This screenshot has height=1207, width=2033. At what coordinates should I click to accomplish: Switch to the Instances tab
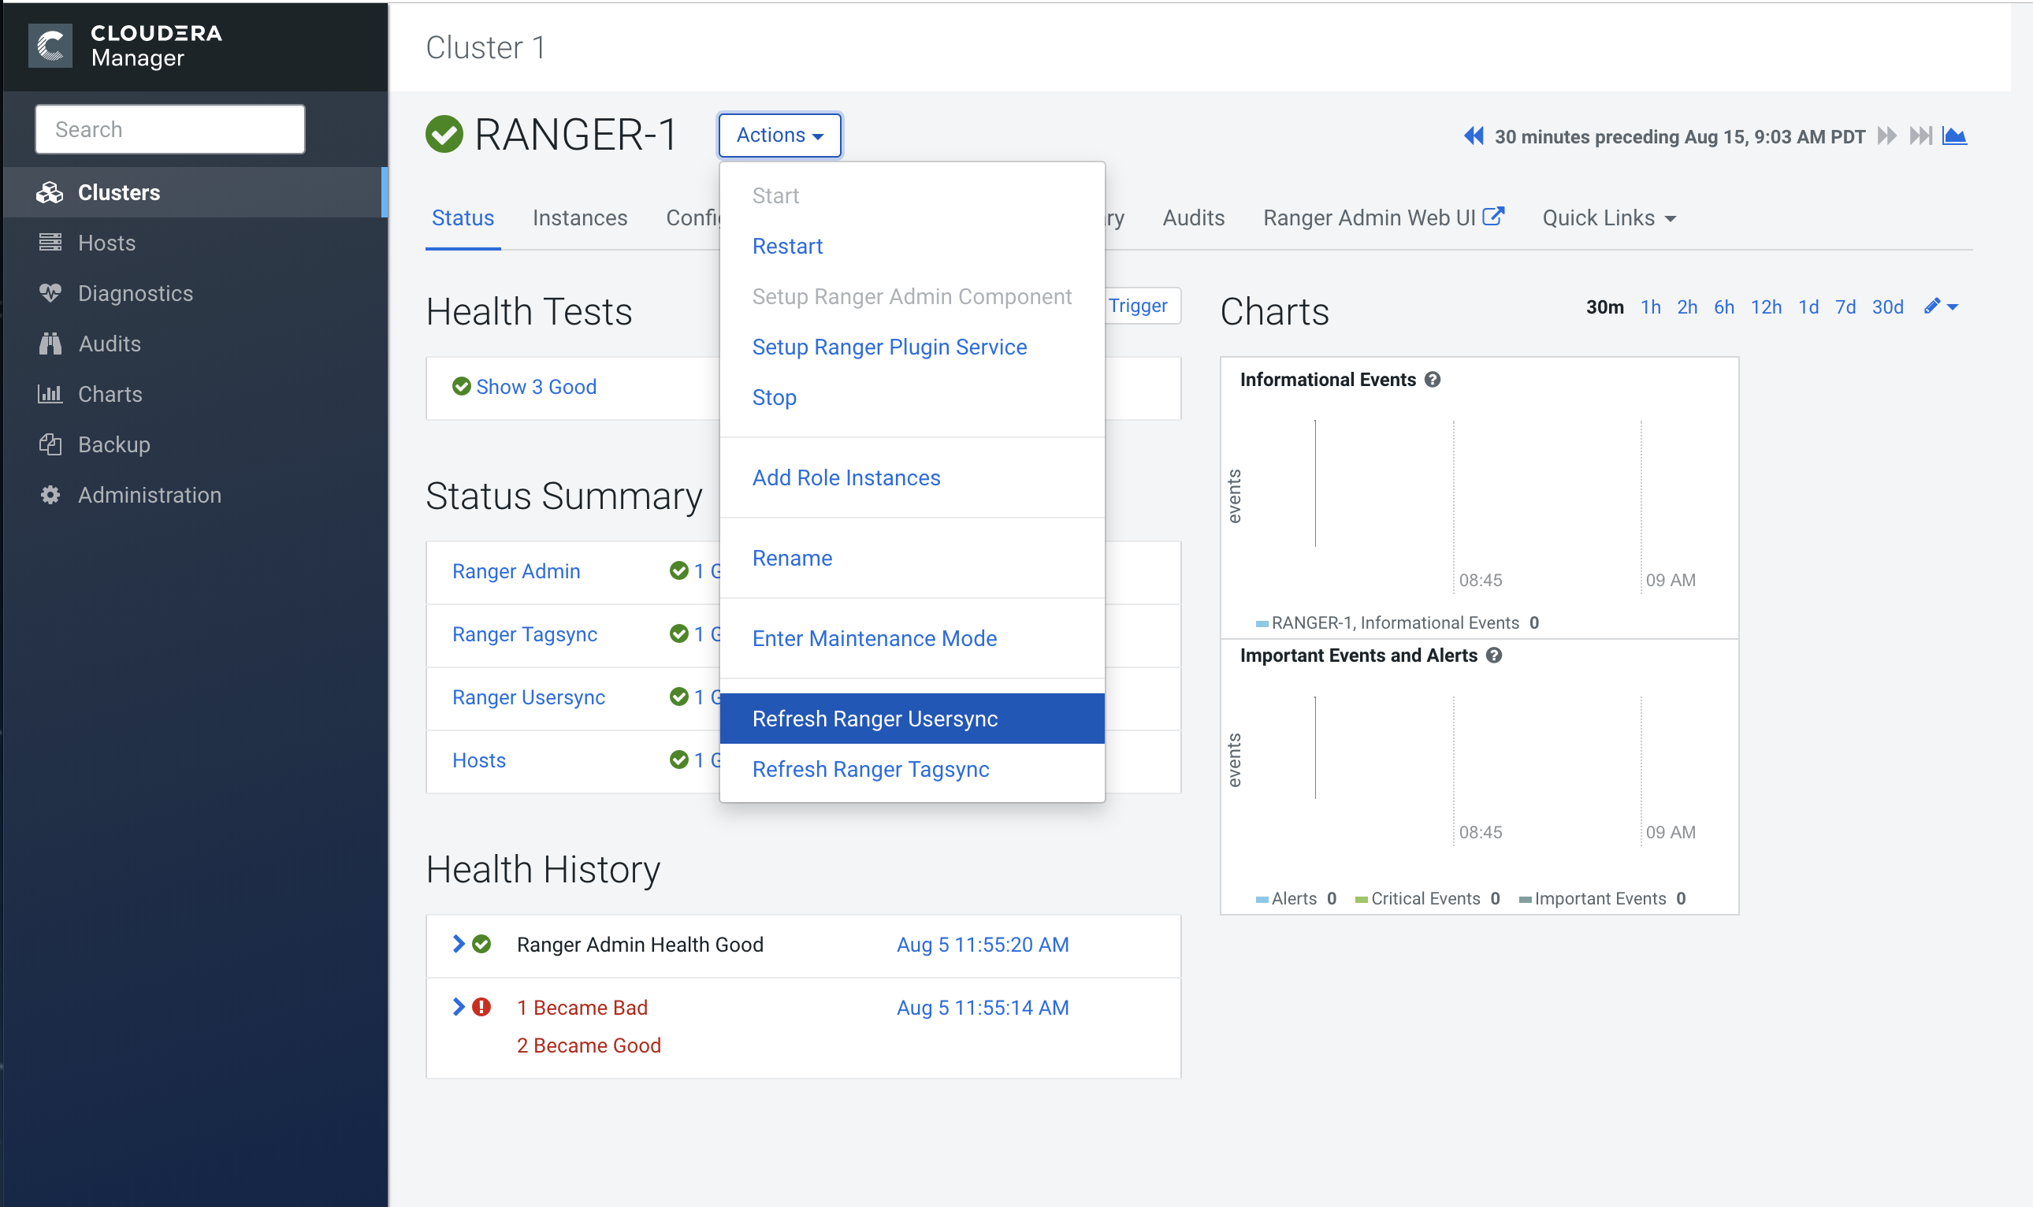pos(580,218)
